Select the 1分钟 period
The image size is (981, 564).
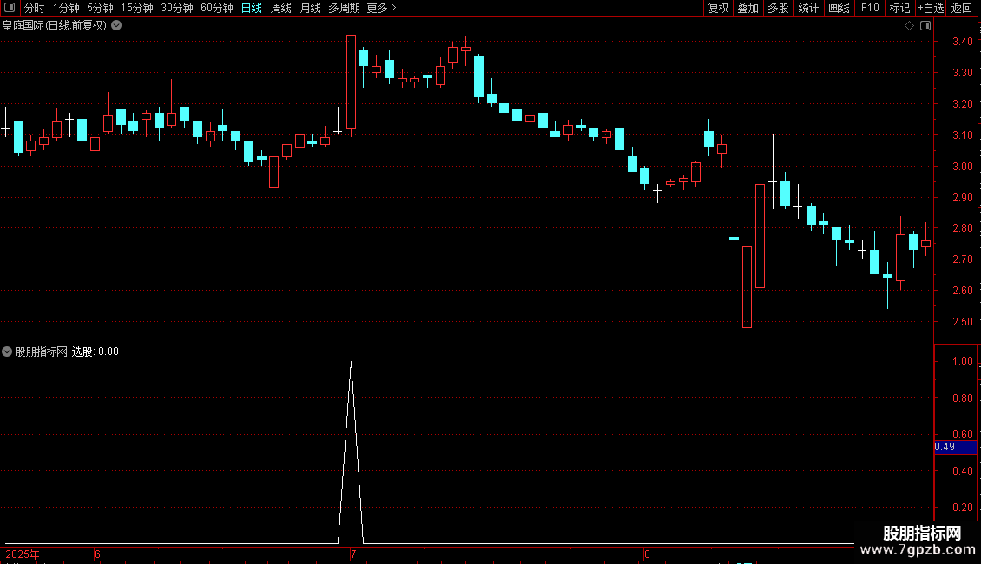66,8
